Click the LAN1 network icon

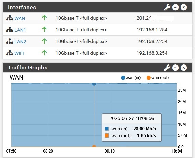pyautogui.click(x=10, y=29)
